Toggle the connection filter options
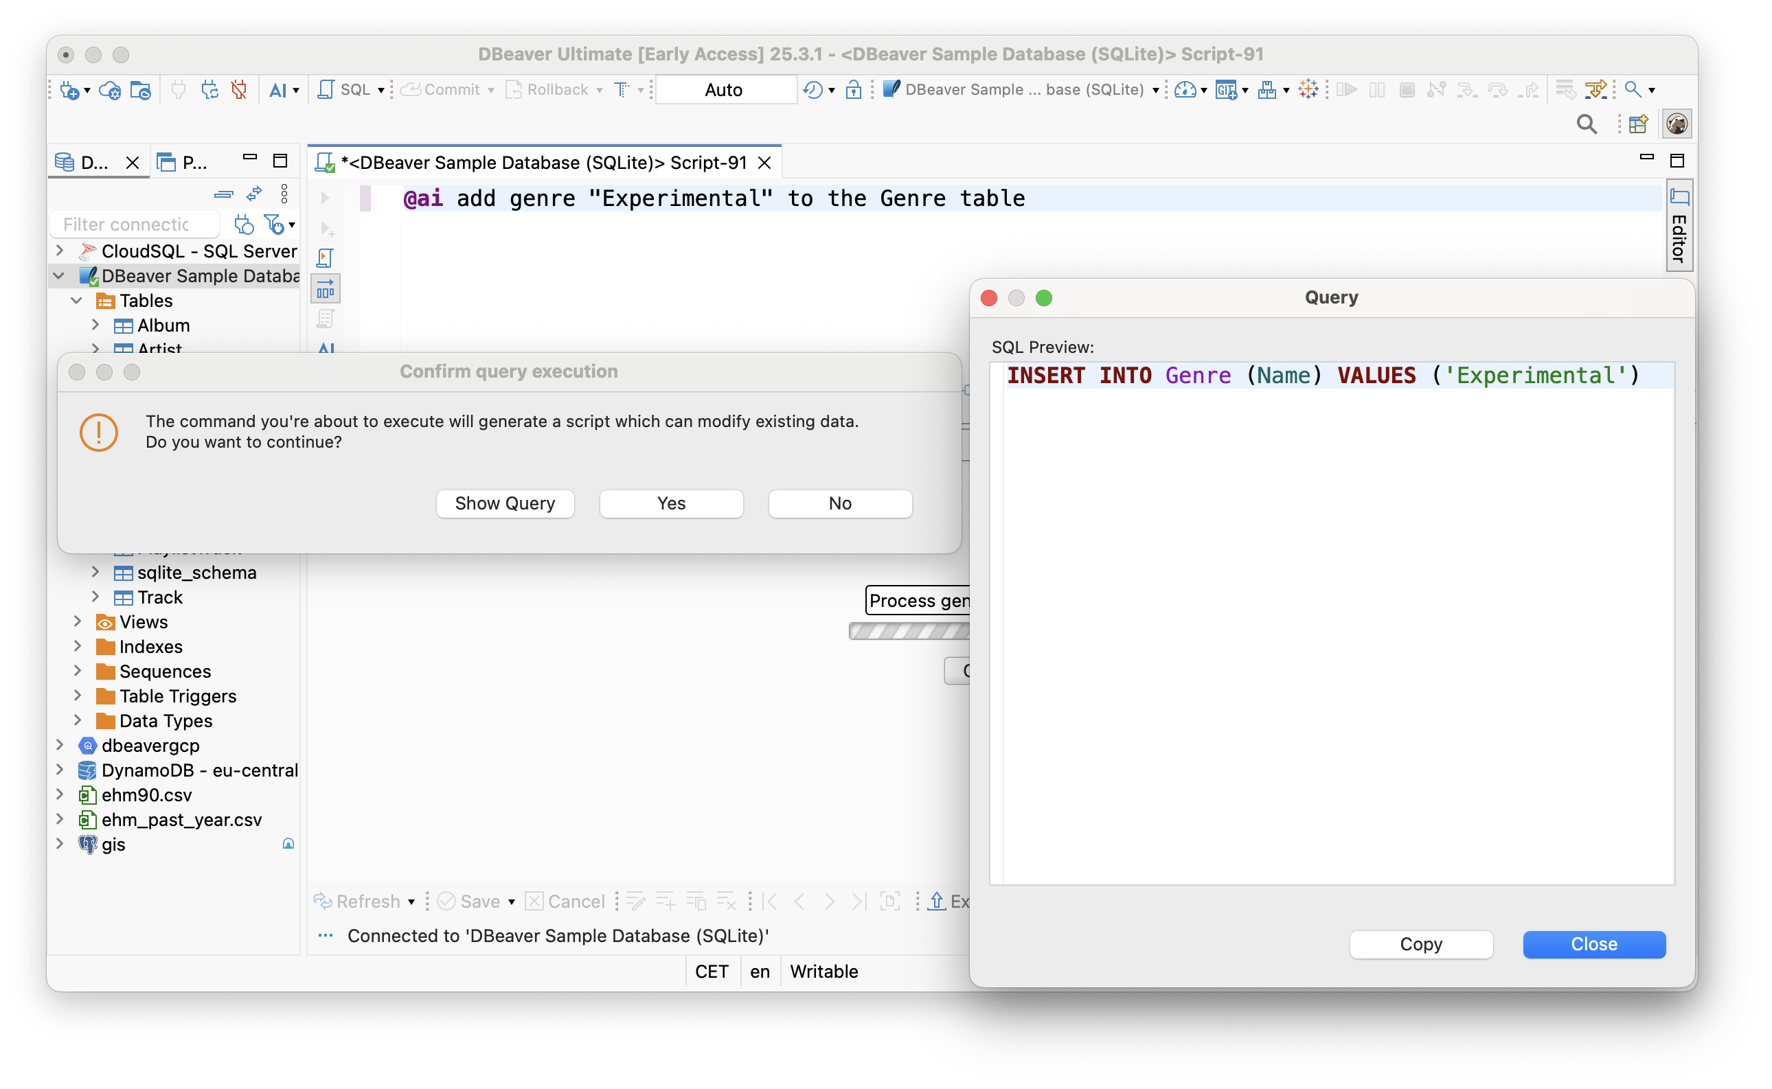The image size is (1772, 1089). click(276, 224)
